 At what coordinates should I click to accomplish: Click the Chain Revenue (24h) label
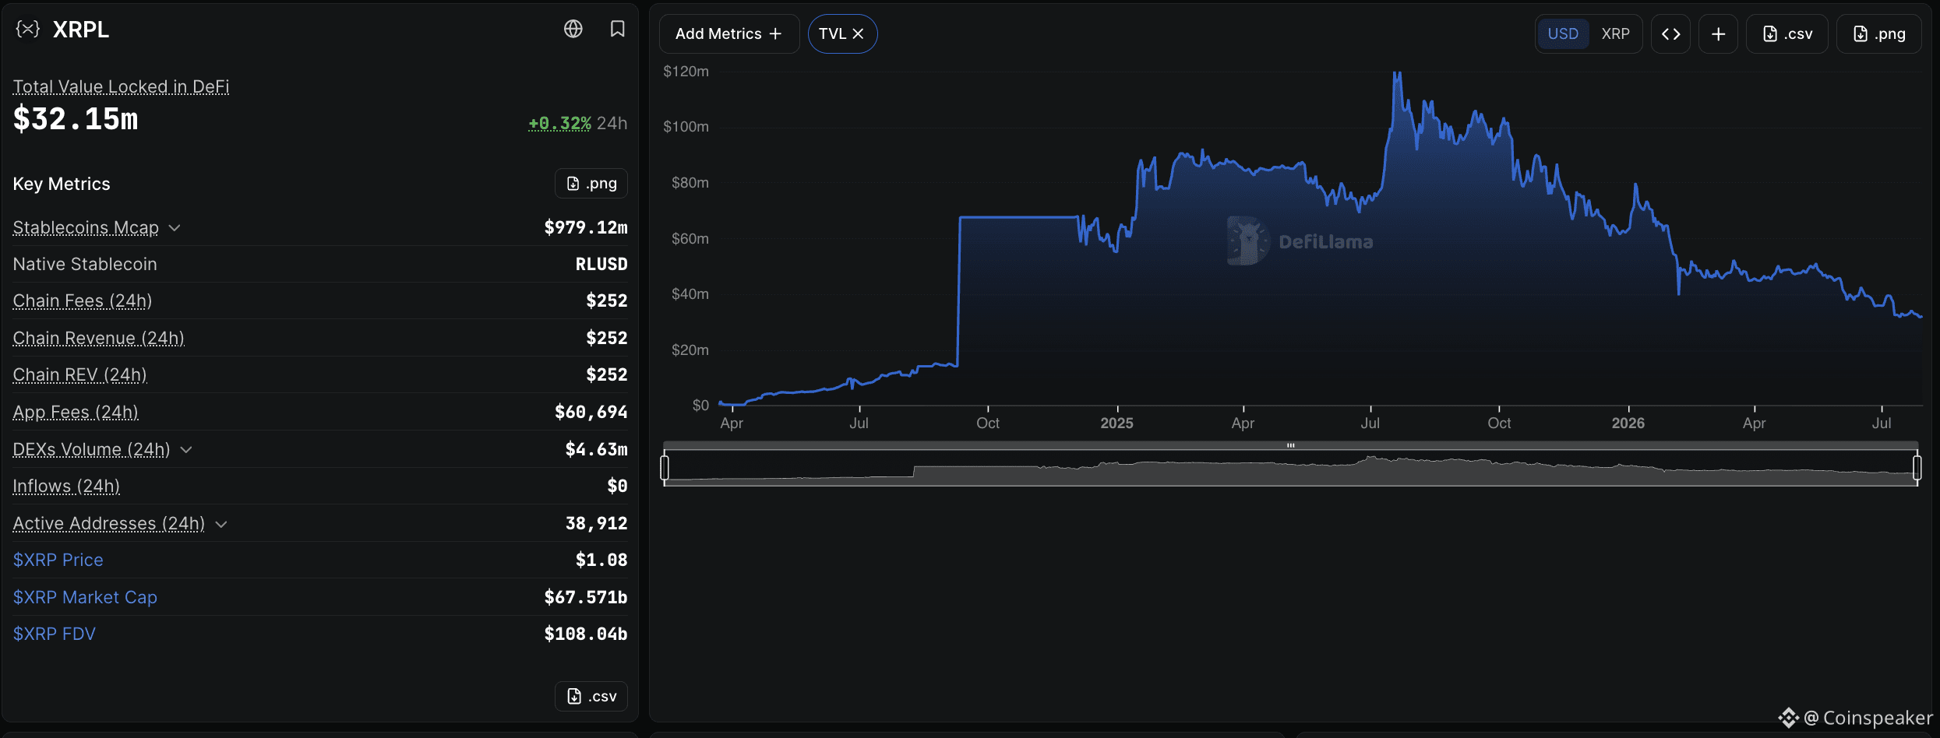[x=99, y=338]
